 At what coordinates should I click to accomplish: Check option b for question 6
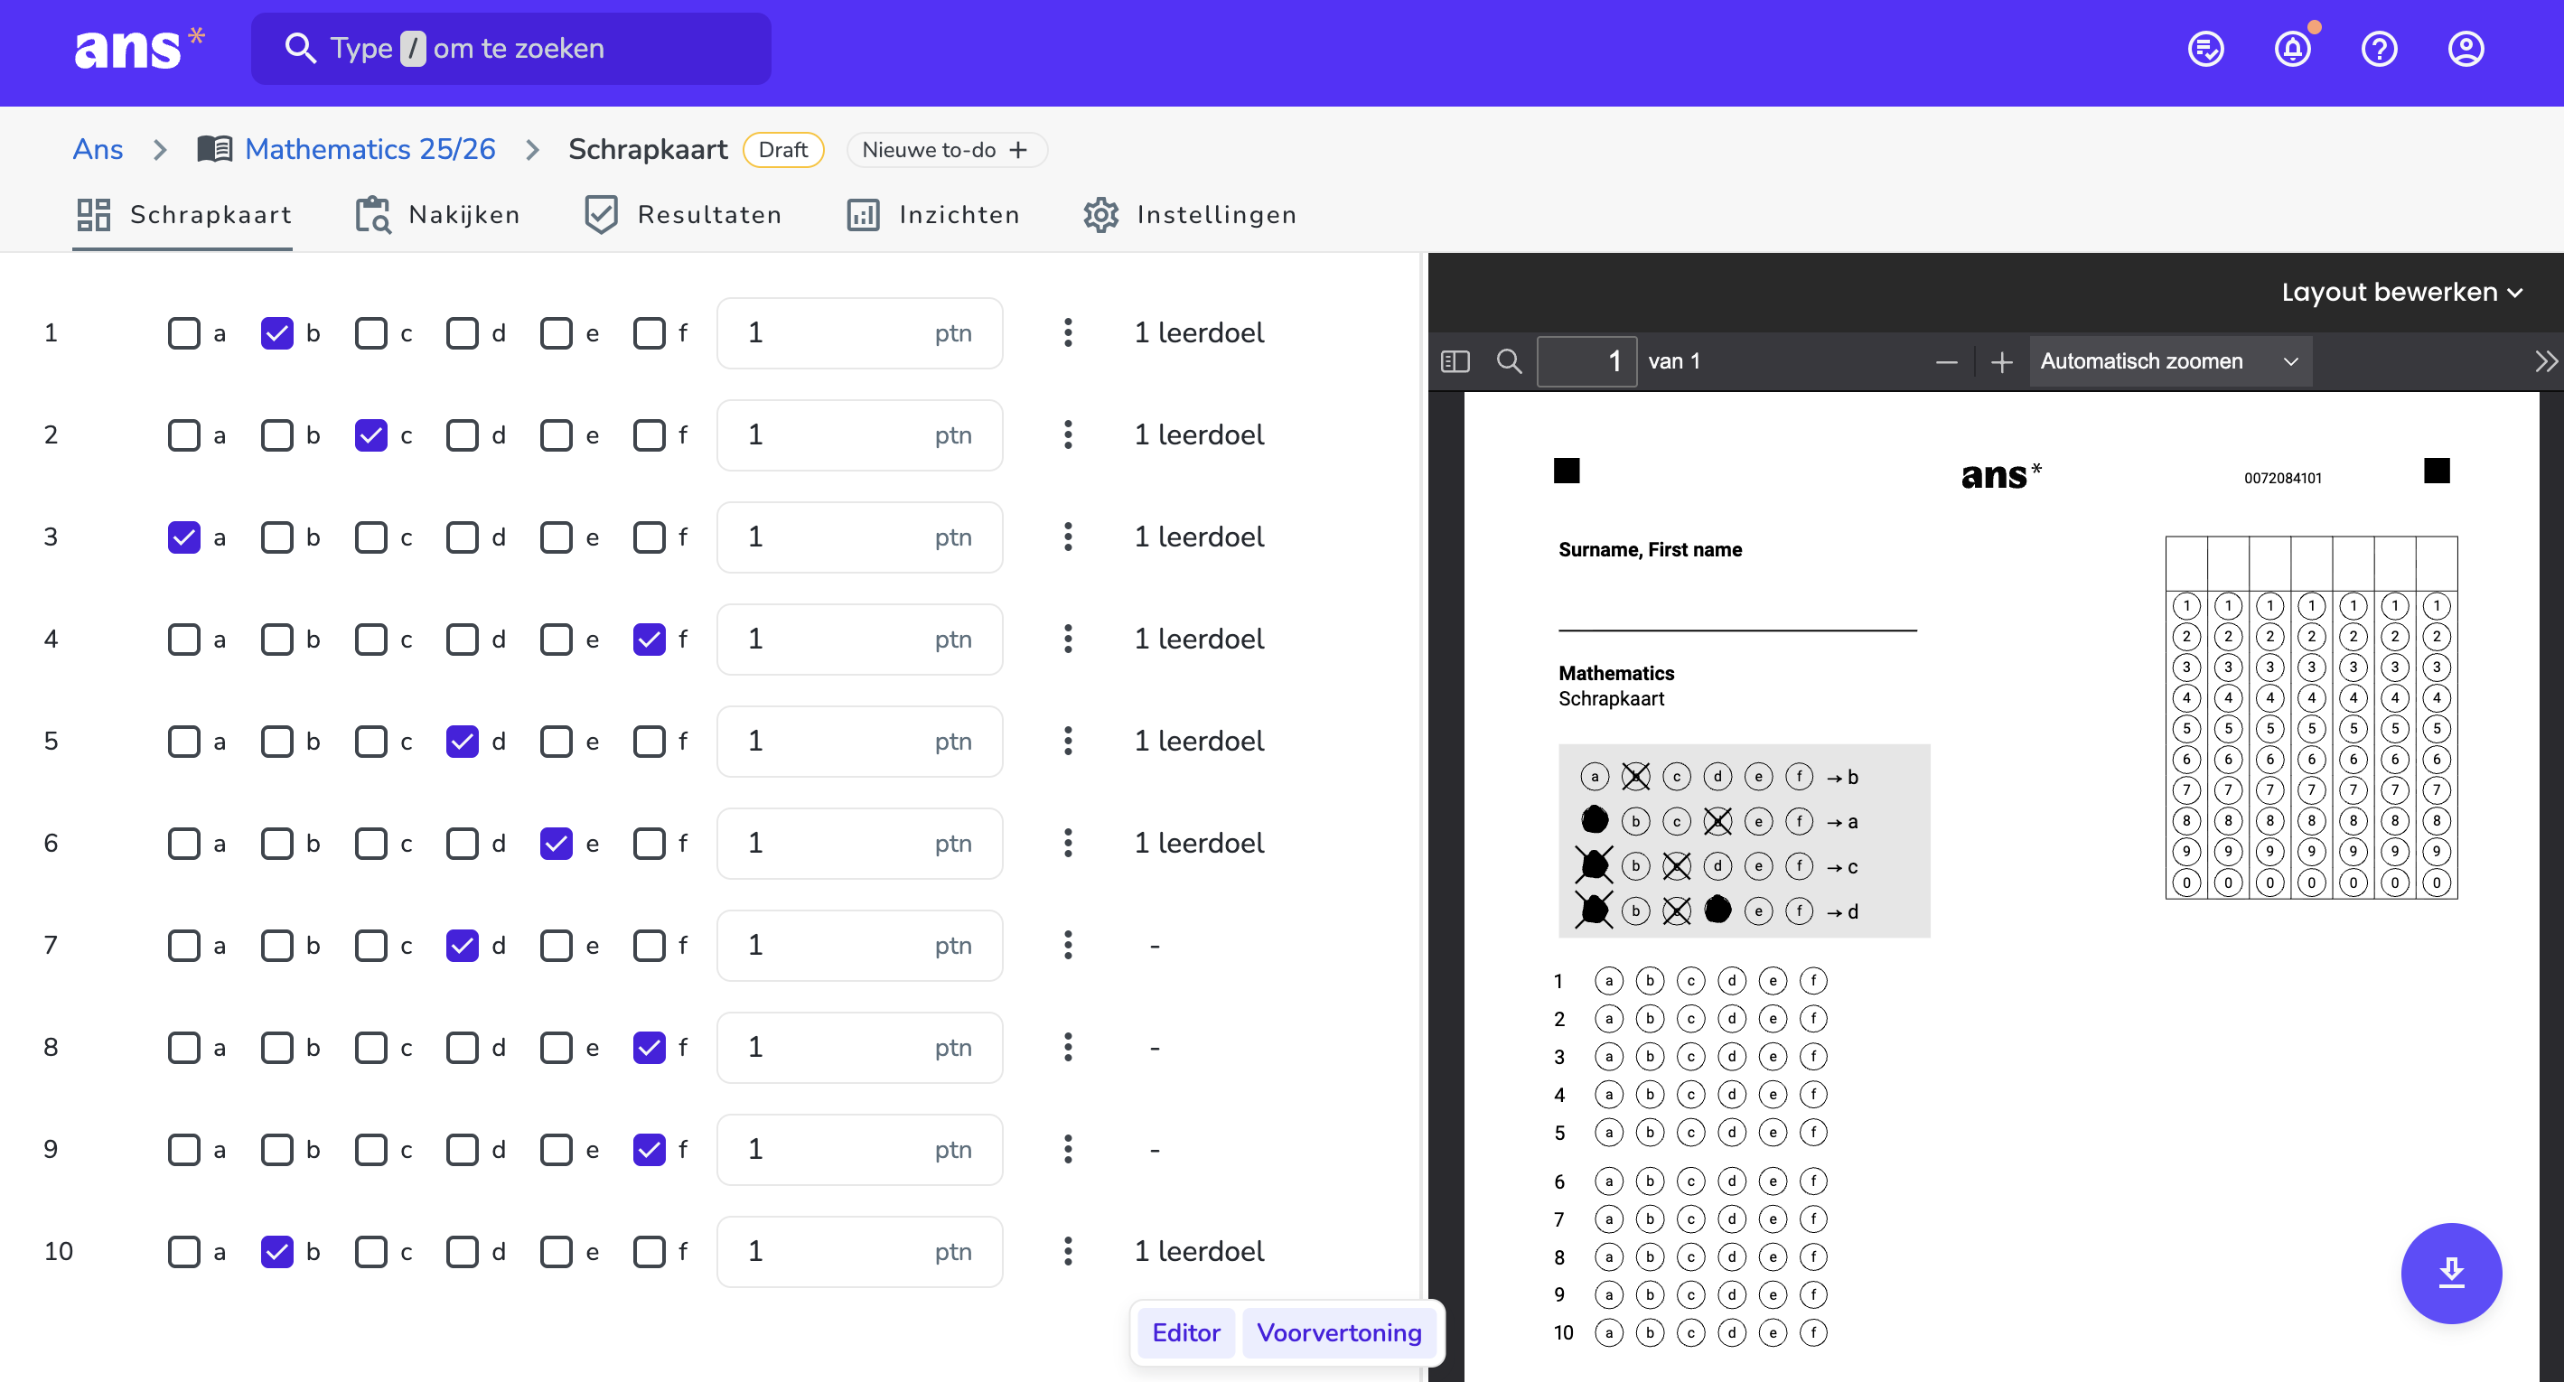277,844
